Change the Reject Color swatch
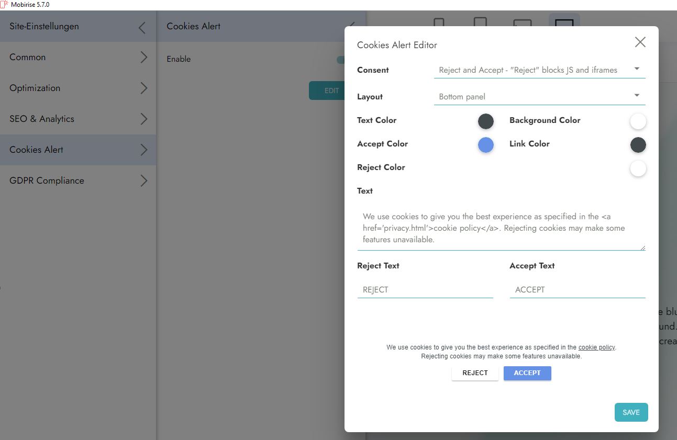 [638, 168]
